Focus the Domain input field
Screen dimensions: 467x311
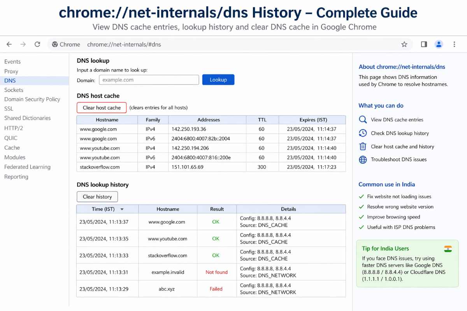149,80
